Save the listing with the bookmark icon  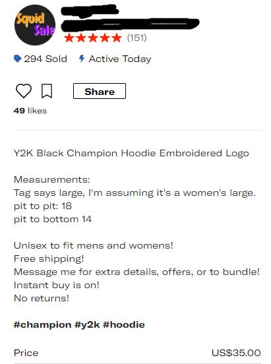click(47, 91)
